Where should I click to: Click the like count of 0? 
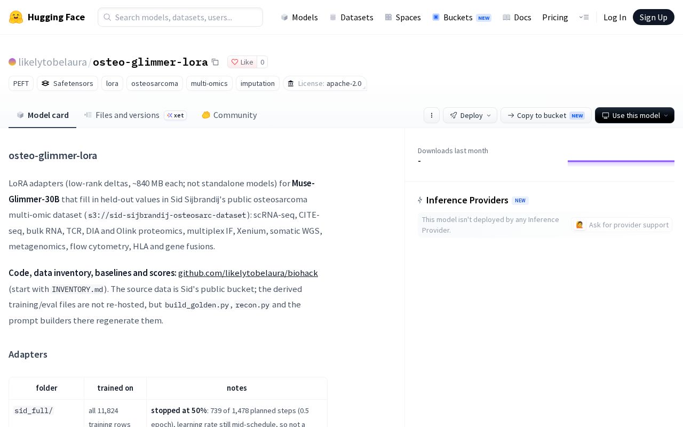(x=263, y=62)
